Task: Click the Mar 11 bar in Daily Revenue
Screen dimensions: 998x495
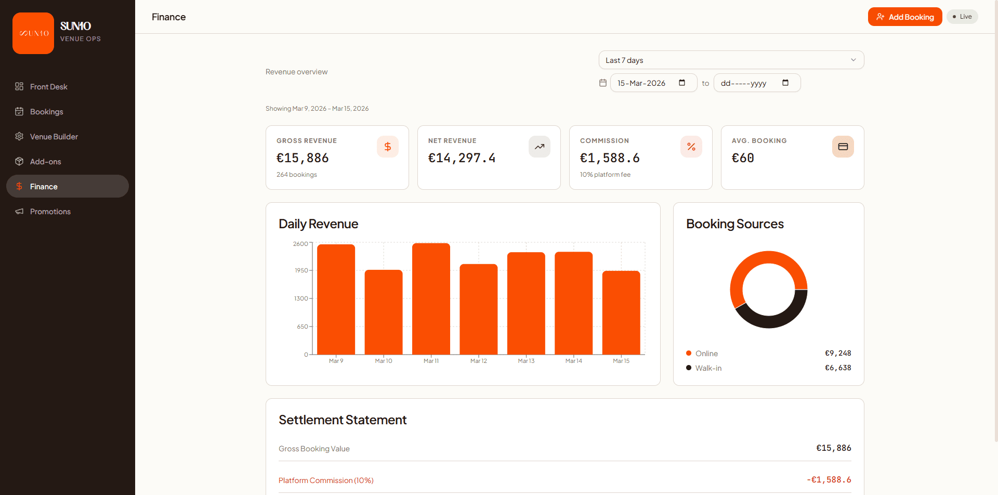Action: tap(431, 299)
